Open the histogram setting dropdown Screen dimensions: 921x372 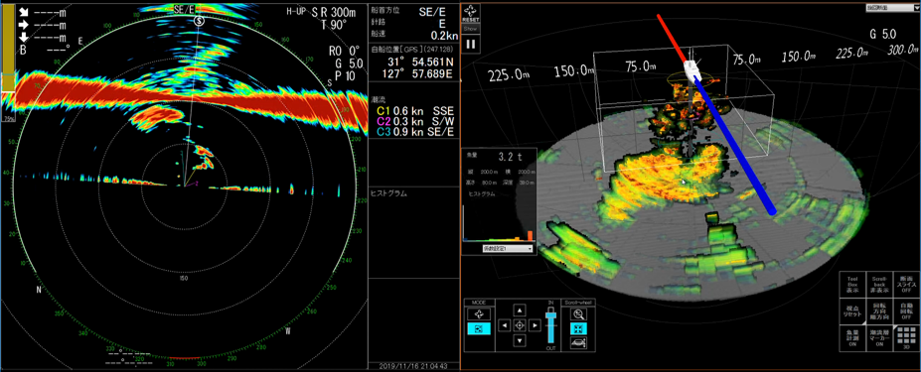(508, 249)
